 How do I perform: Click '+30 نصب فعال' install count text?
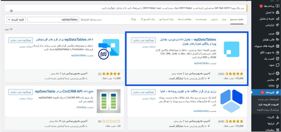pyautogui.click(x=113, y=126)
